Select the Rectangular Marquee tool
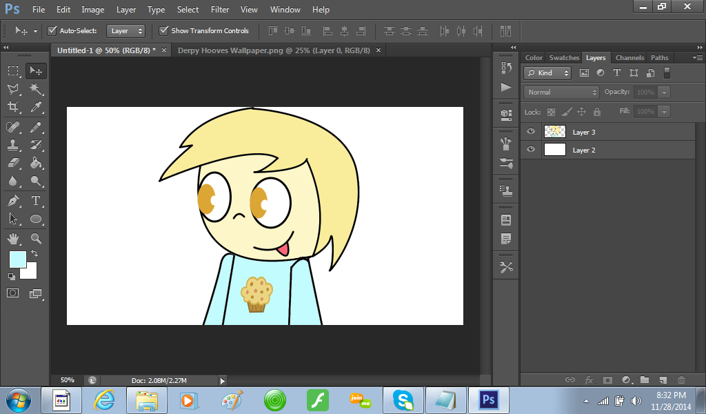The width and height of the screenshot is (706, 414). coord(13,71)
